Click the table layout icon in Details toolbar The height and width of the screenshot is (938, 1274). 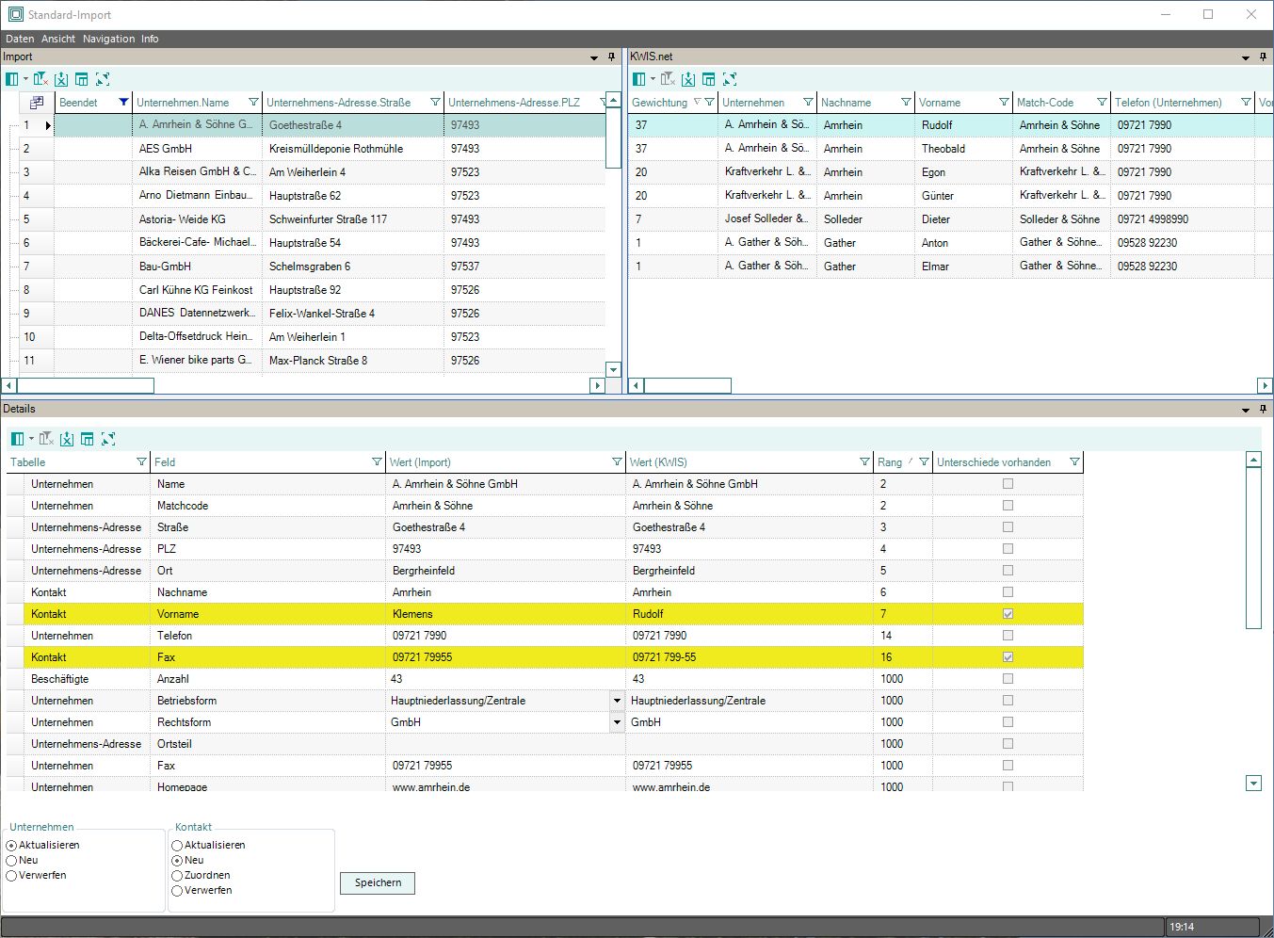click(88, 439)
